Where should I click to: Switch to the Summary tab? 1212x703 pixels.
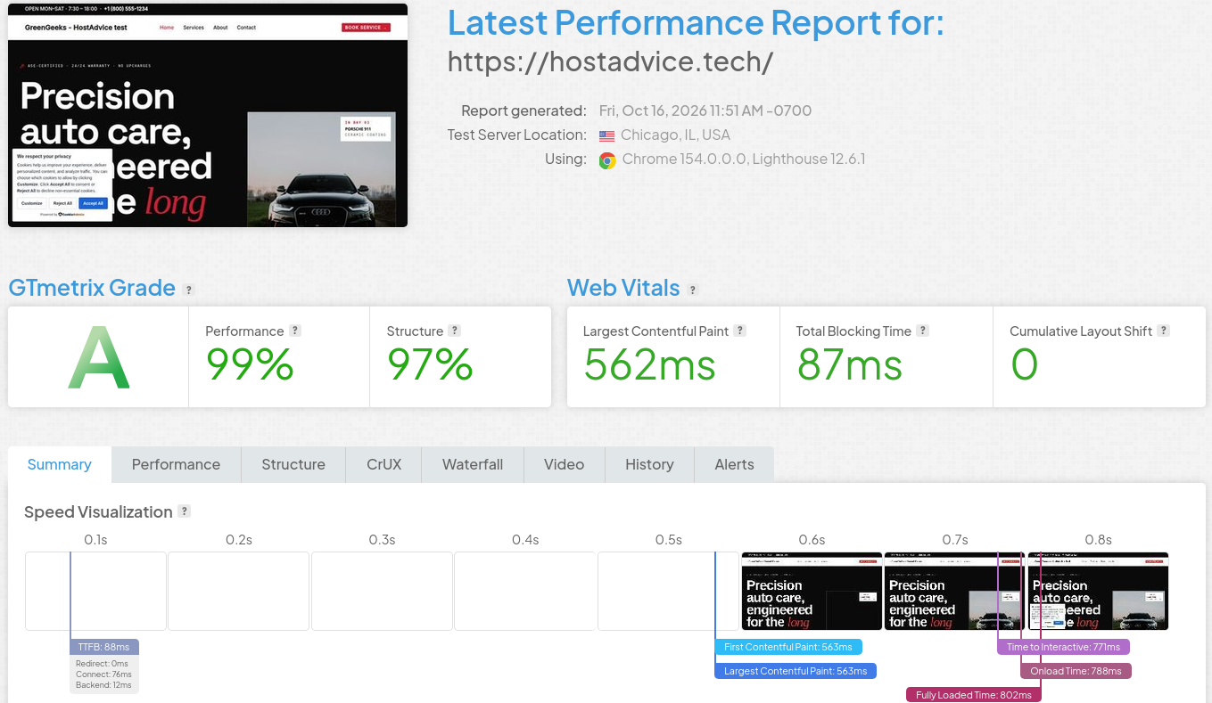[x=60, y=464]
